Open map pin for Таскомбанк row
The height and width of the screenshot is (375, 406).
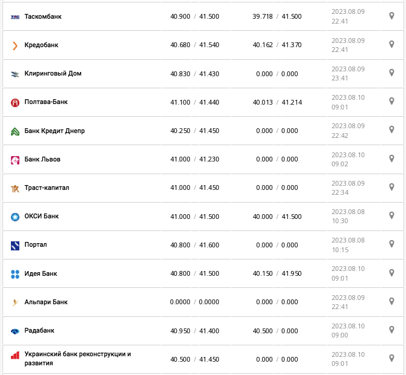pos(391,16)
